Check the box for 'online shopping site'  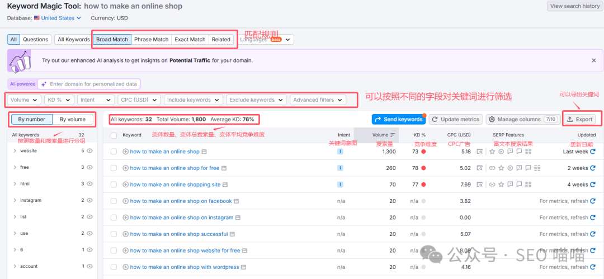click(x=114, y=185)
